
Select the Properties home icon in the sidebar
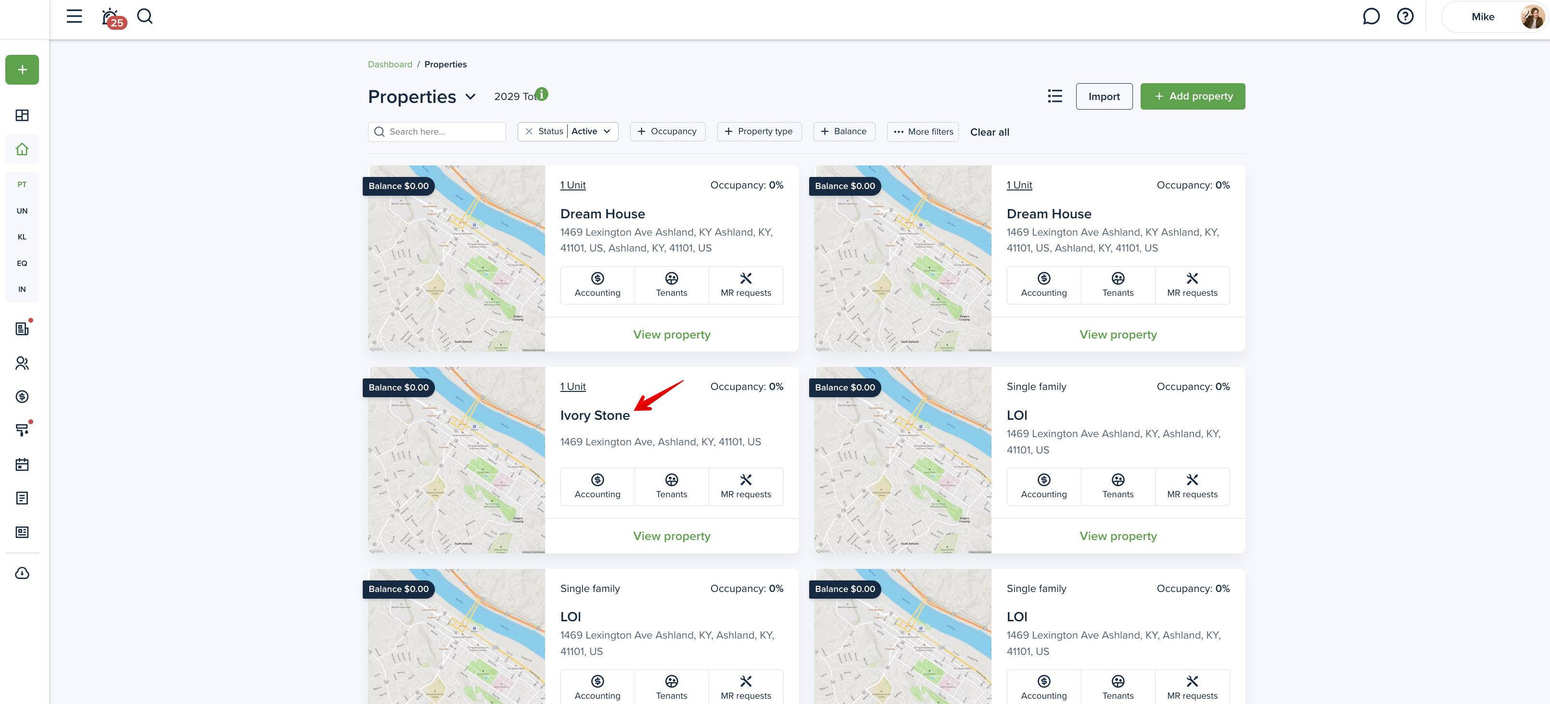click(x=22, y=149)
